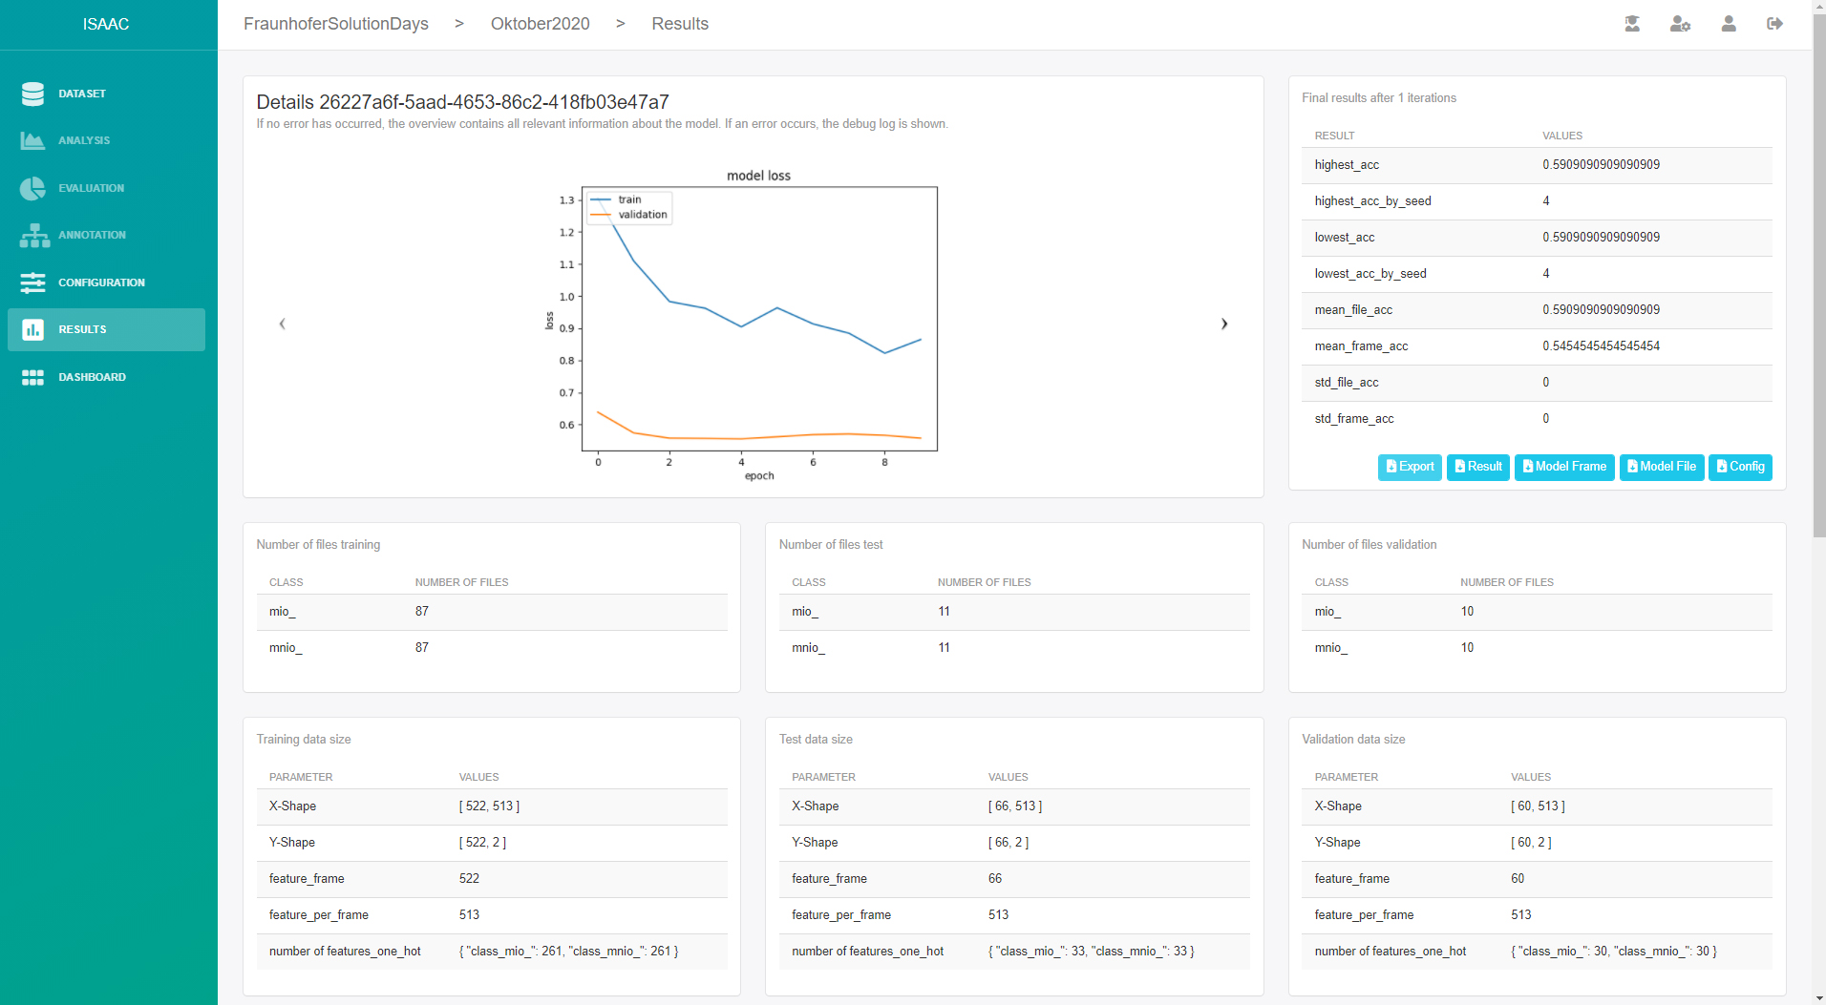Click the Analysis area chart icon
The image size is (1826, 1005).
pyautogui.click(x=32, y=140)
